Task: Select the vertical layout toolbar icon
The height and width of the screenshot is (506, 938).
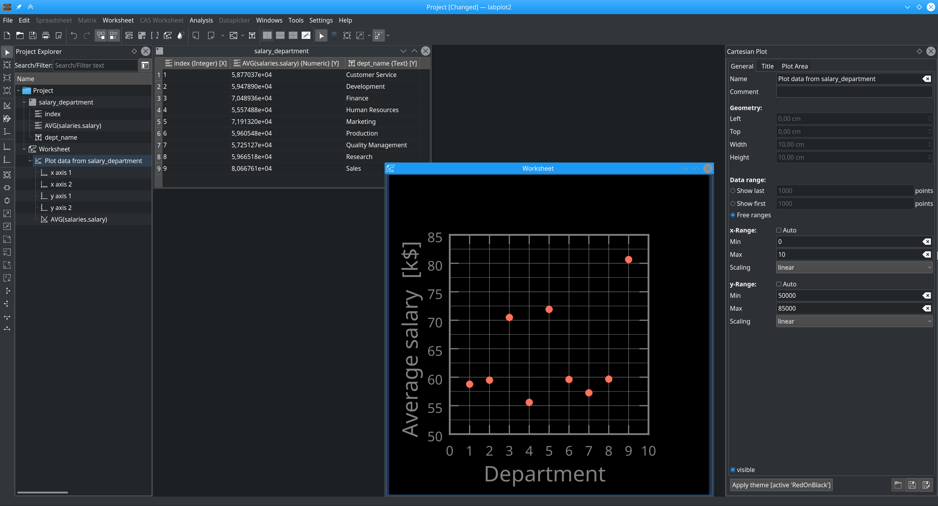Action: pyautogui.click(x=267, y=35)
